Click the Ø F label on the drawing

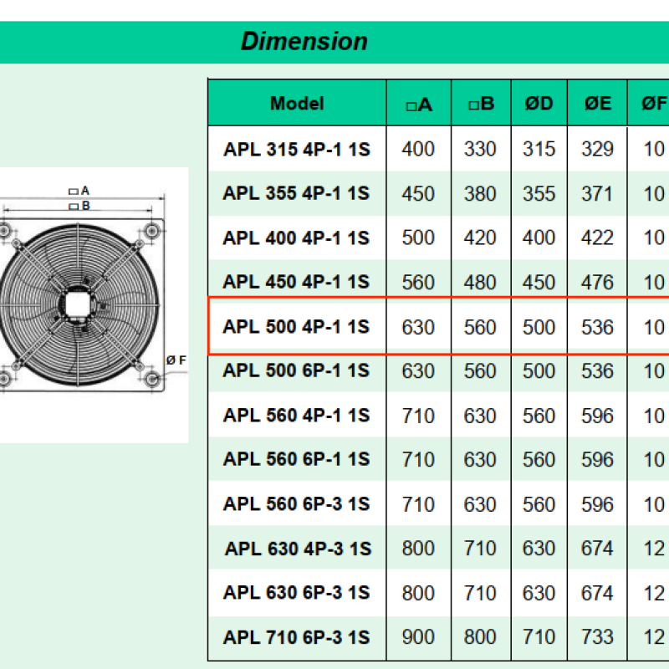176,360
